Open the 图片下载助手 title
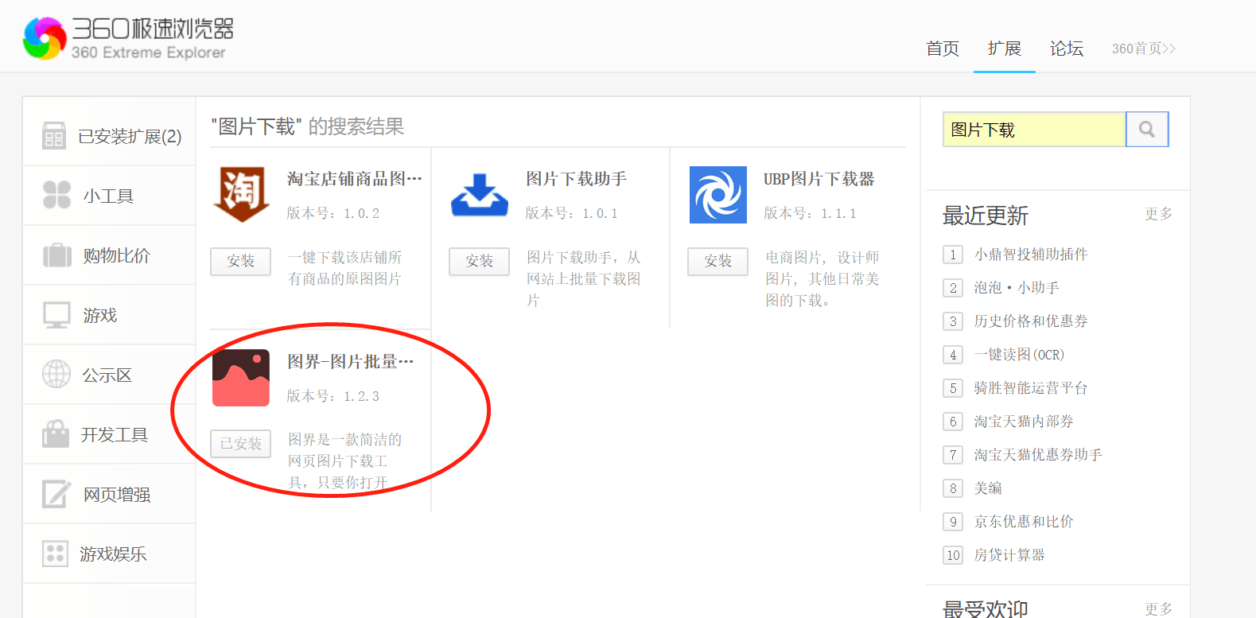 click(576, 179)
